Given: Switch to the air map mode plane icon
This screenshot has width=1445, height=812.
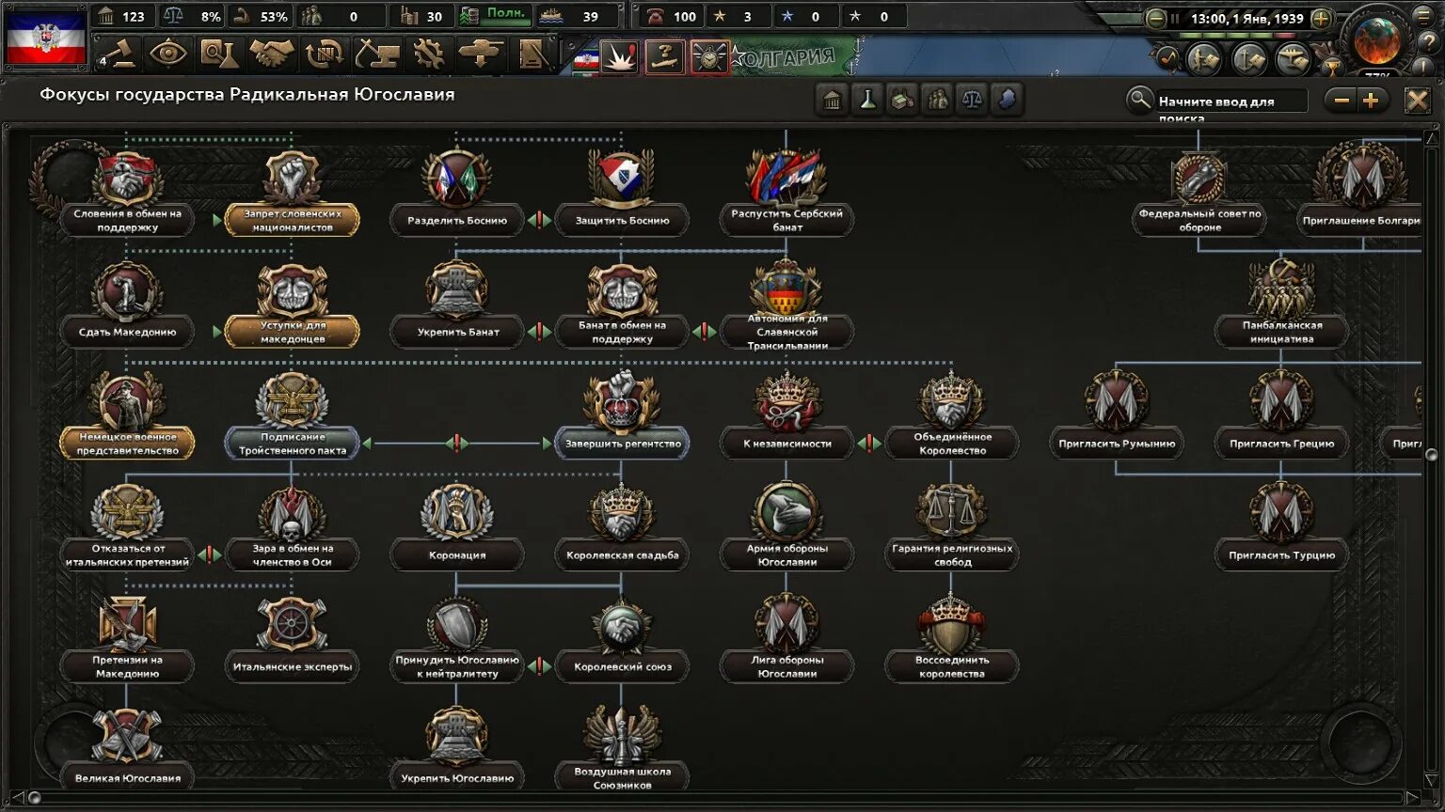Looking at the screenshot, I should click(1294, 59).
